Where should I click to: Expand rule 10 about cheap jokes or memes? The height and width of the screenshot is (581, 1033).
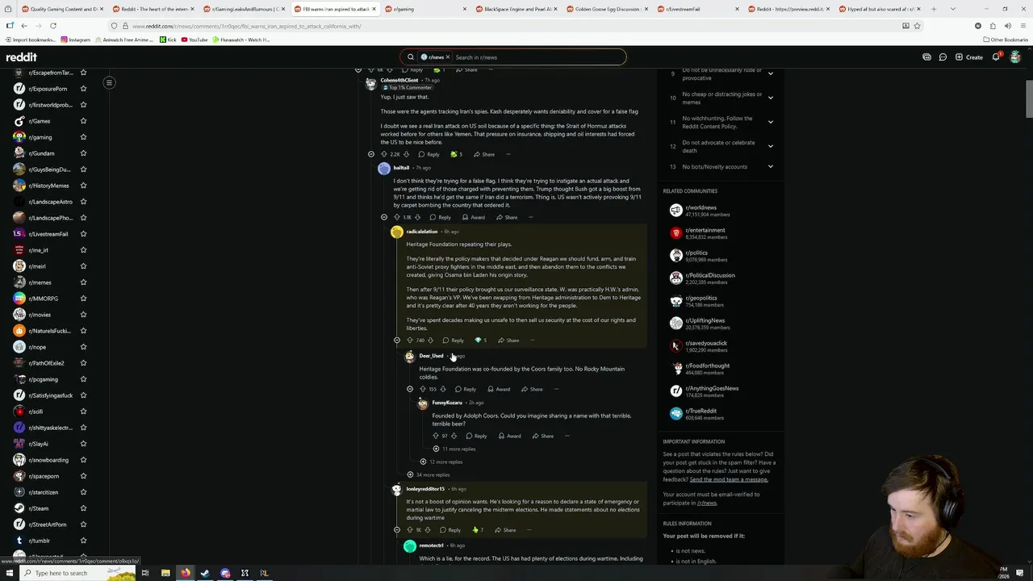(770, 98)
